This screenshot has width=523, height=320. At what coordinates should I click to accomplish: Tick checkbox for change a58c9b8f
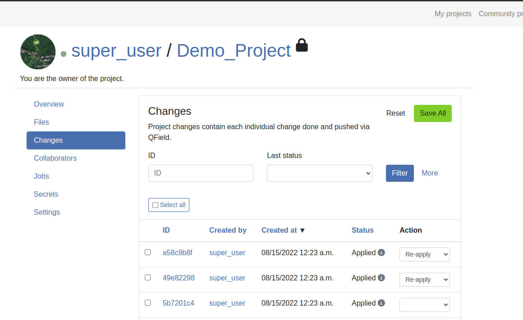[148, 252]
